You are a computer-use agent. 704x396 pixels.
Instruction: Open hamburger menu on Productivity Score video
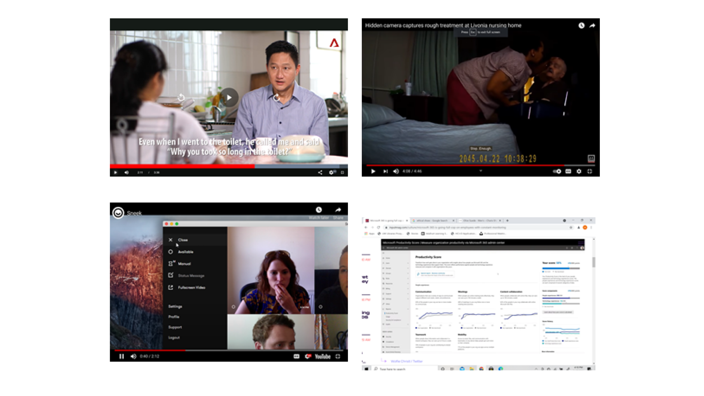click(580, 243)
